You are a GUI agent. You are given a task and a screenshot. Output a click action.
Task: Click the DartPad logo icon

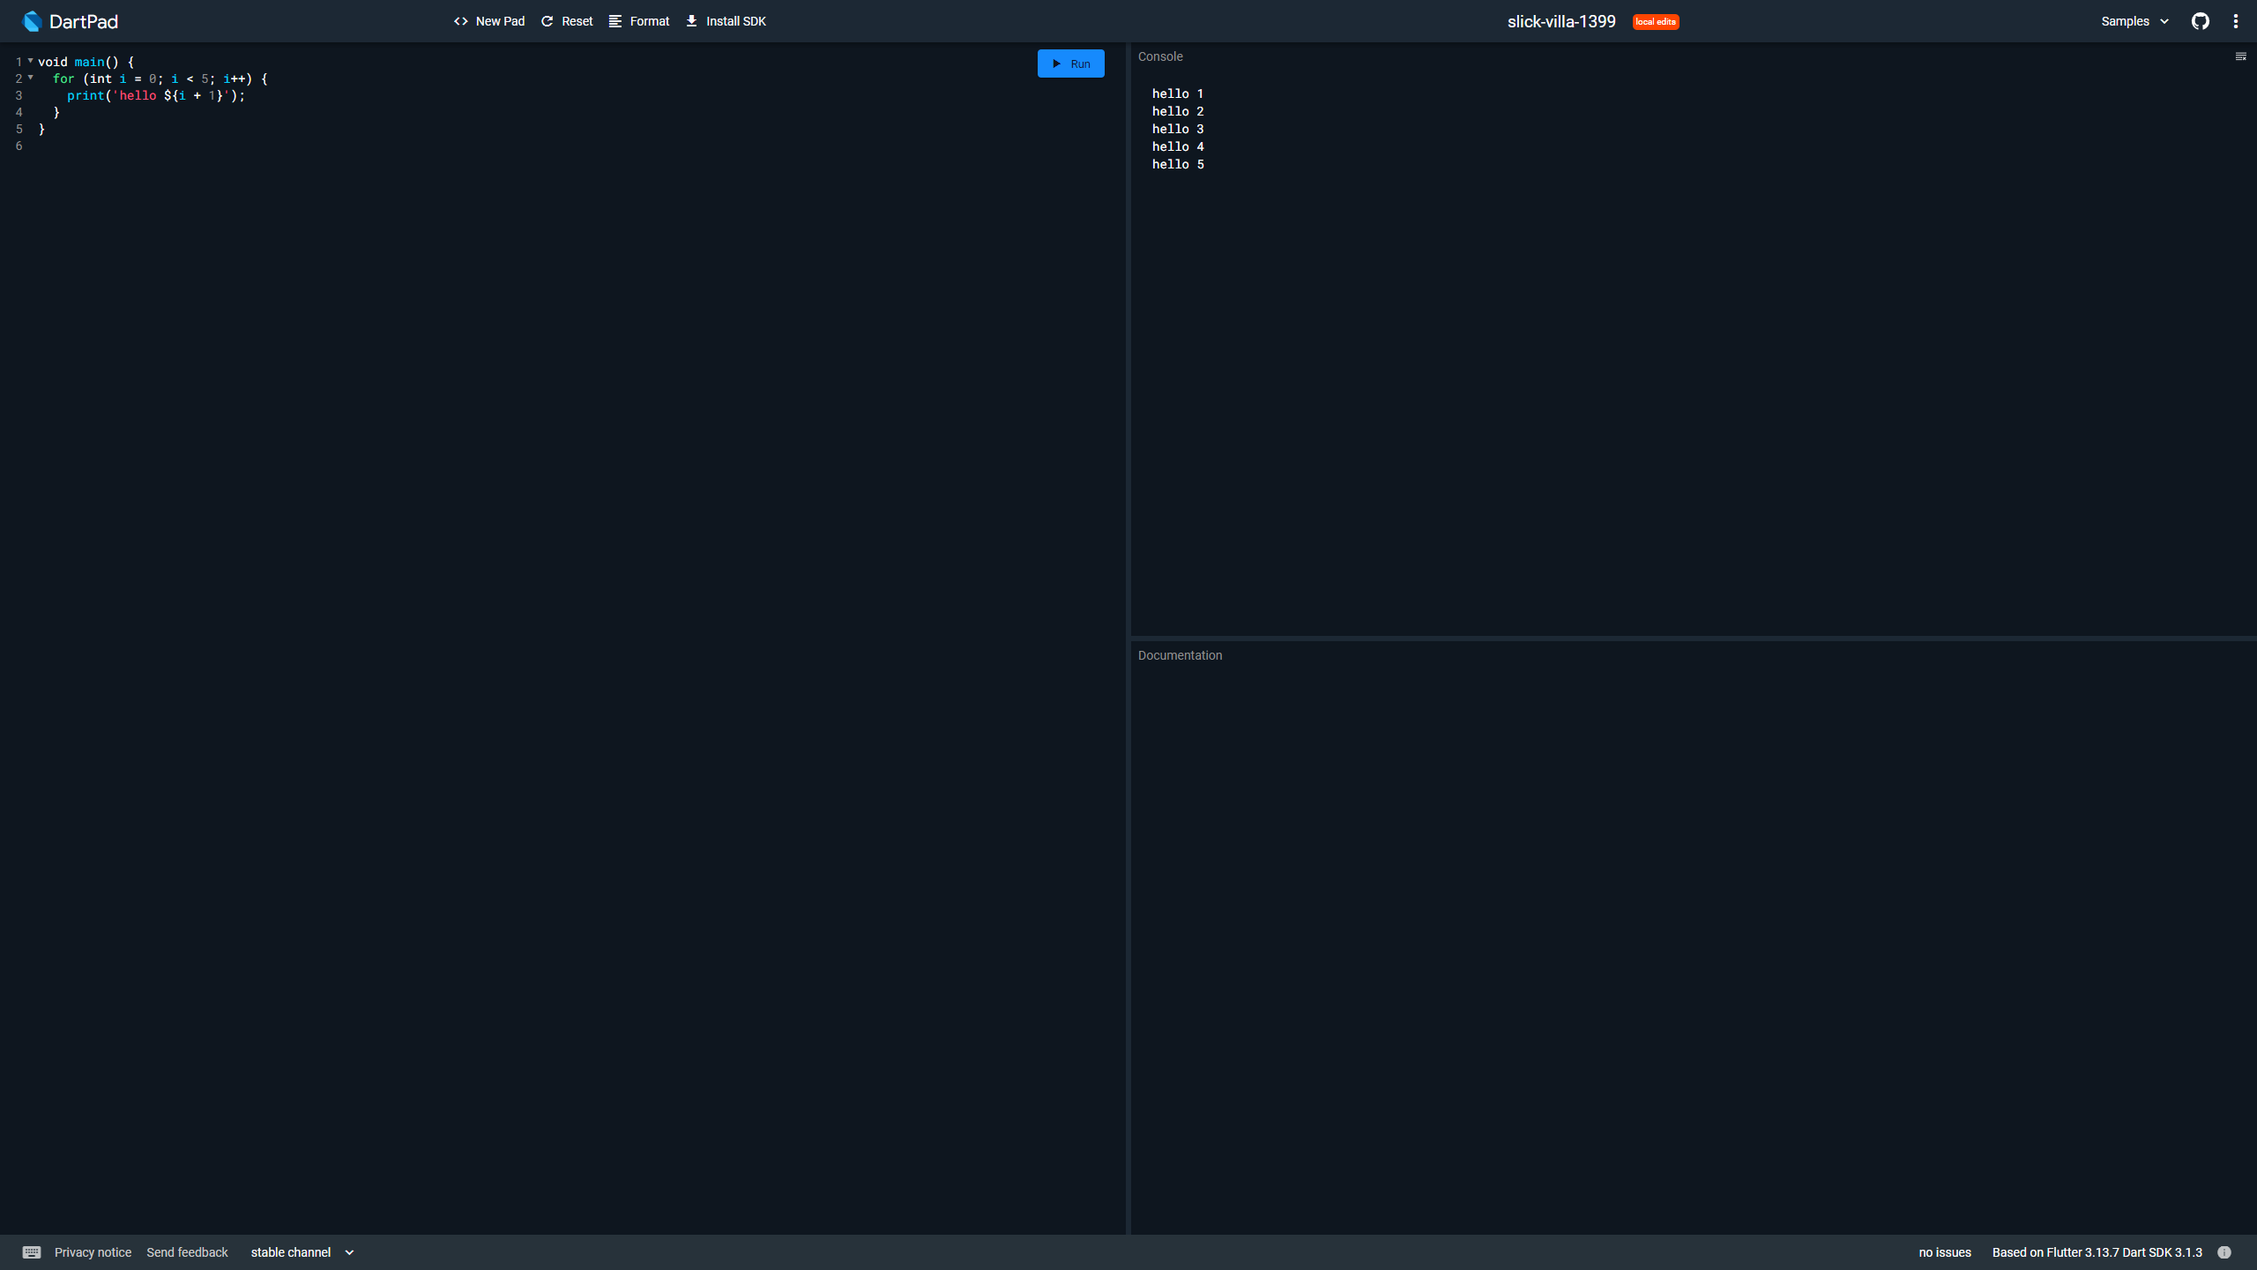point(32,21)
